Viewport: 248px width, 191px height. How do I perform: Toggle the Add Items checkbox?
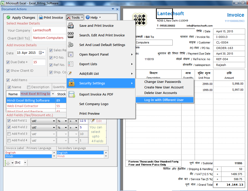pyautogui.click(x=8, y=80)
